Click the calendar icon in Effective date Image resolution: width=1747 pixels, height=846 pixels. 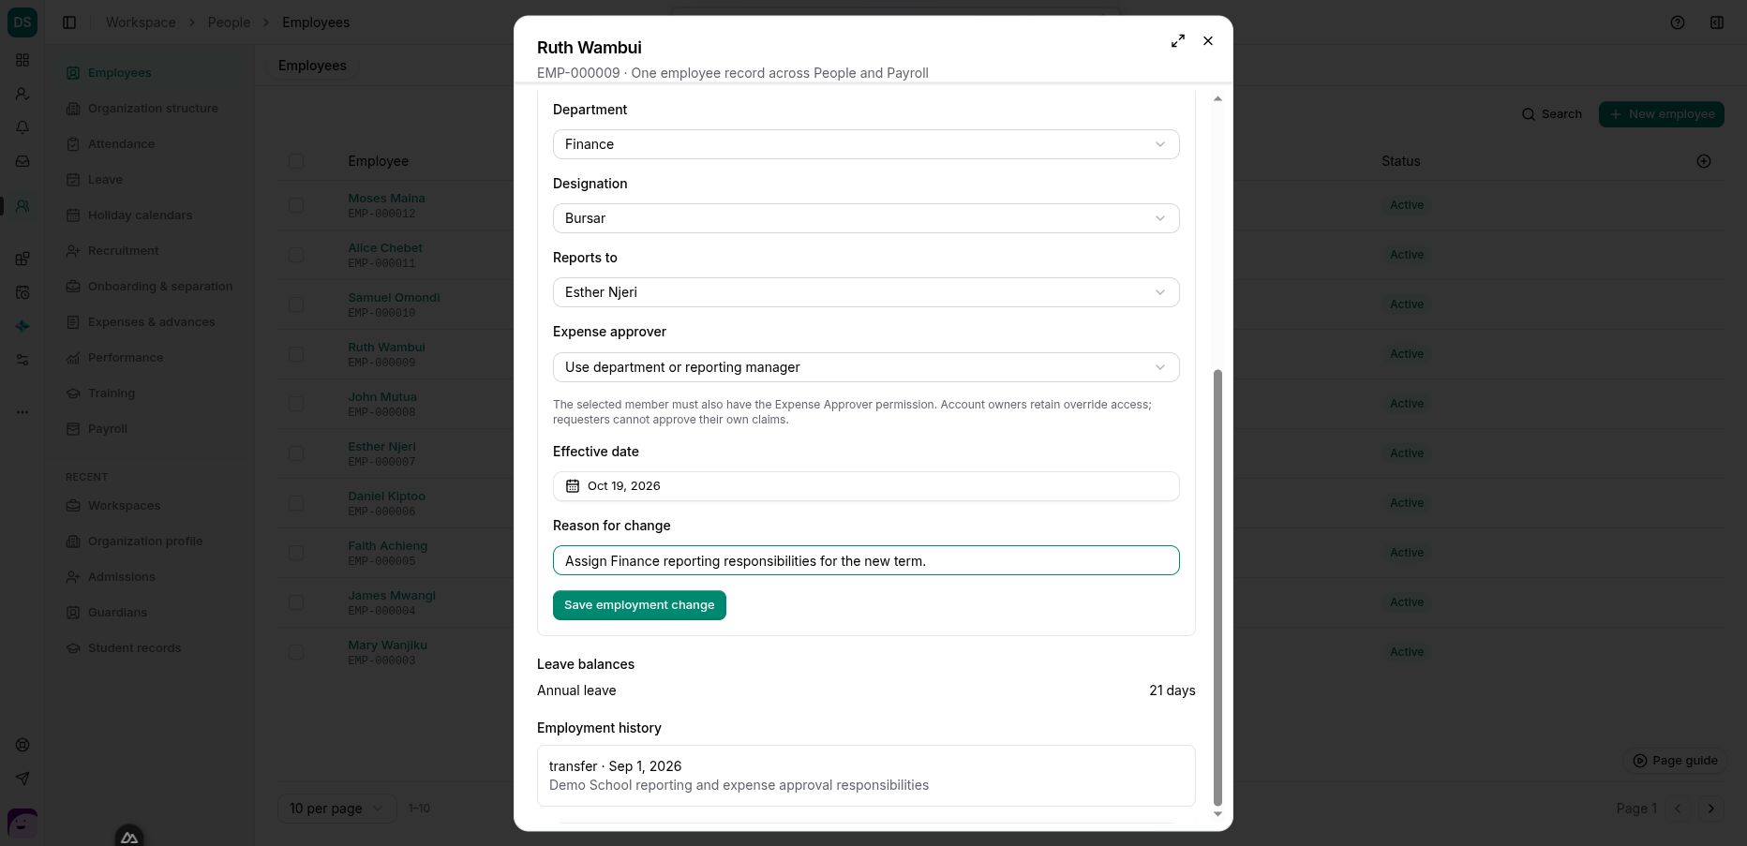point(573,486)
